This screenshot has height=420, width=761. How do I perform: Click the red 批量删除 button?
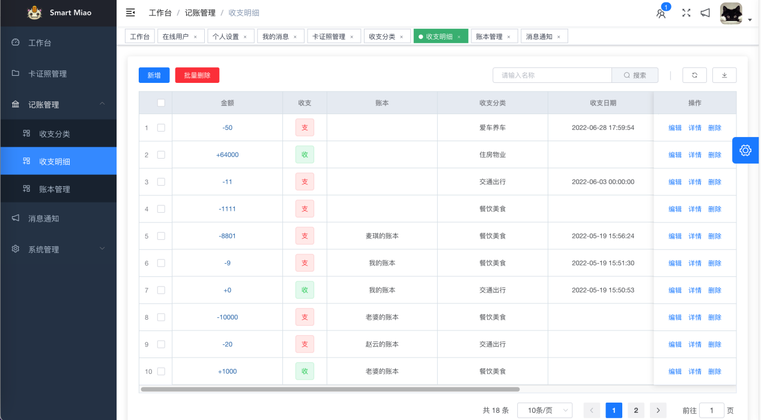(x=197, y=75)
